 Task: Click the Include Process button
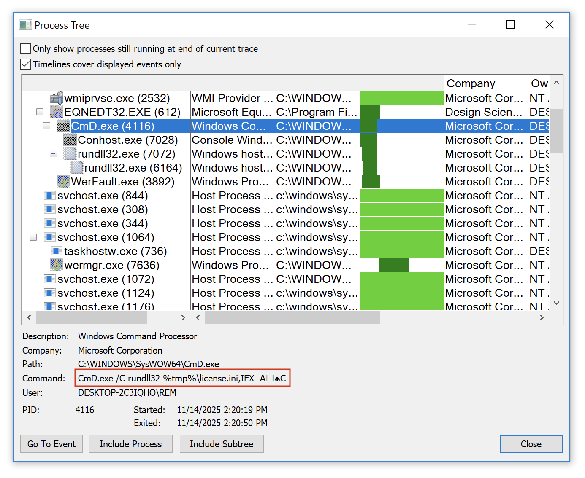point(130,444)
